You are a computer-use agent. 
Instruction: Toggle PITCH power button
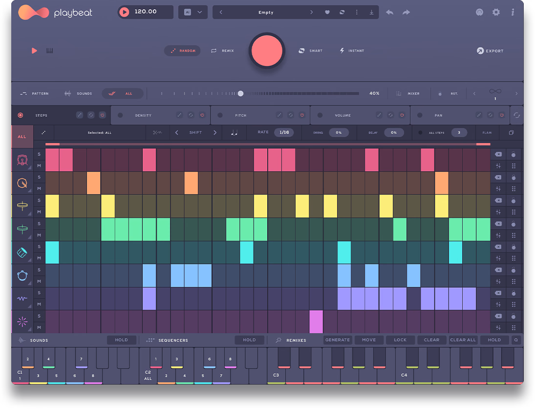[x=302, y=115]
